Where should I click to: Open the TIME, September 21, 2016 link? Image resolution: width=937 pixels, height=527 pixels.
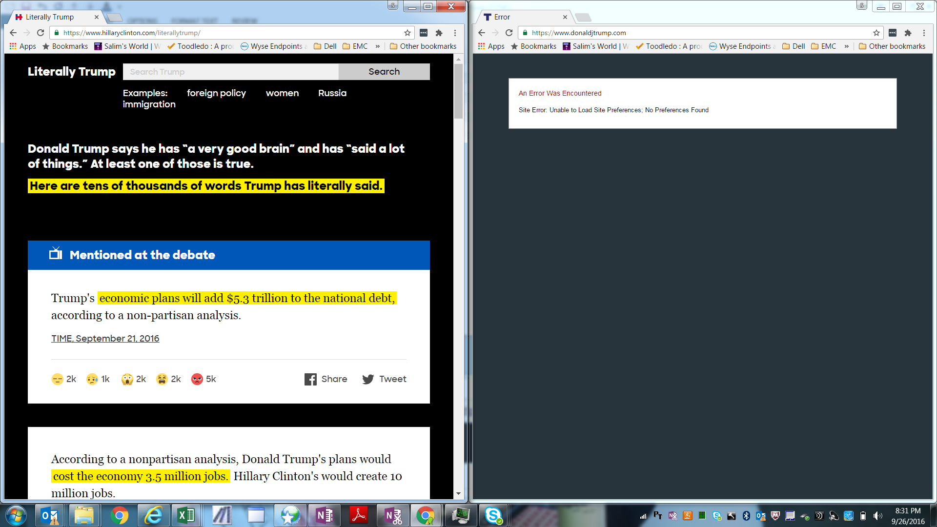(105, 339)
